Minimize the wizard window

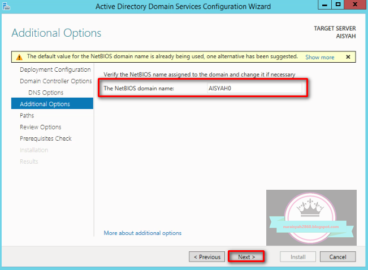[325, 5]
